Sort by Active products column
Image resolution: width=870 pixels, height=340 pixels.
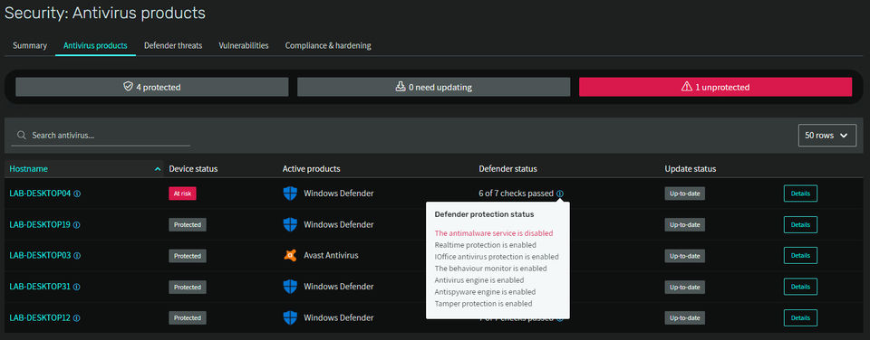[x=311, y=169]
